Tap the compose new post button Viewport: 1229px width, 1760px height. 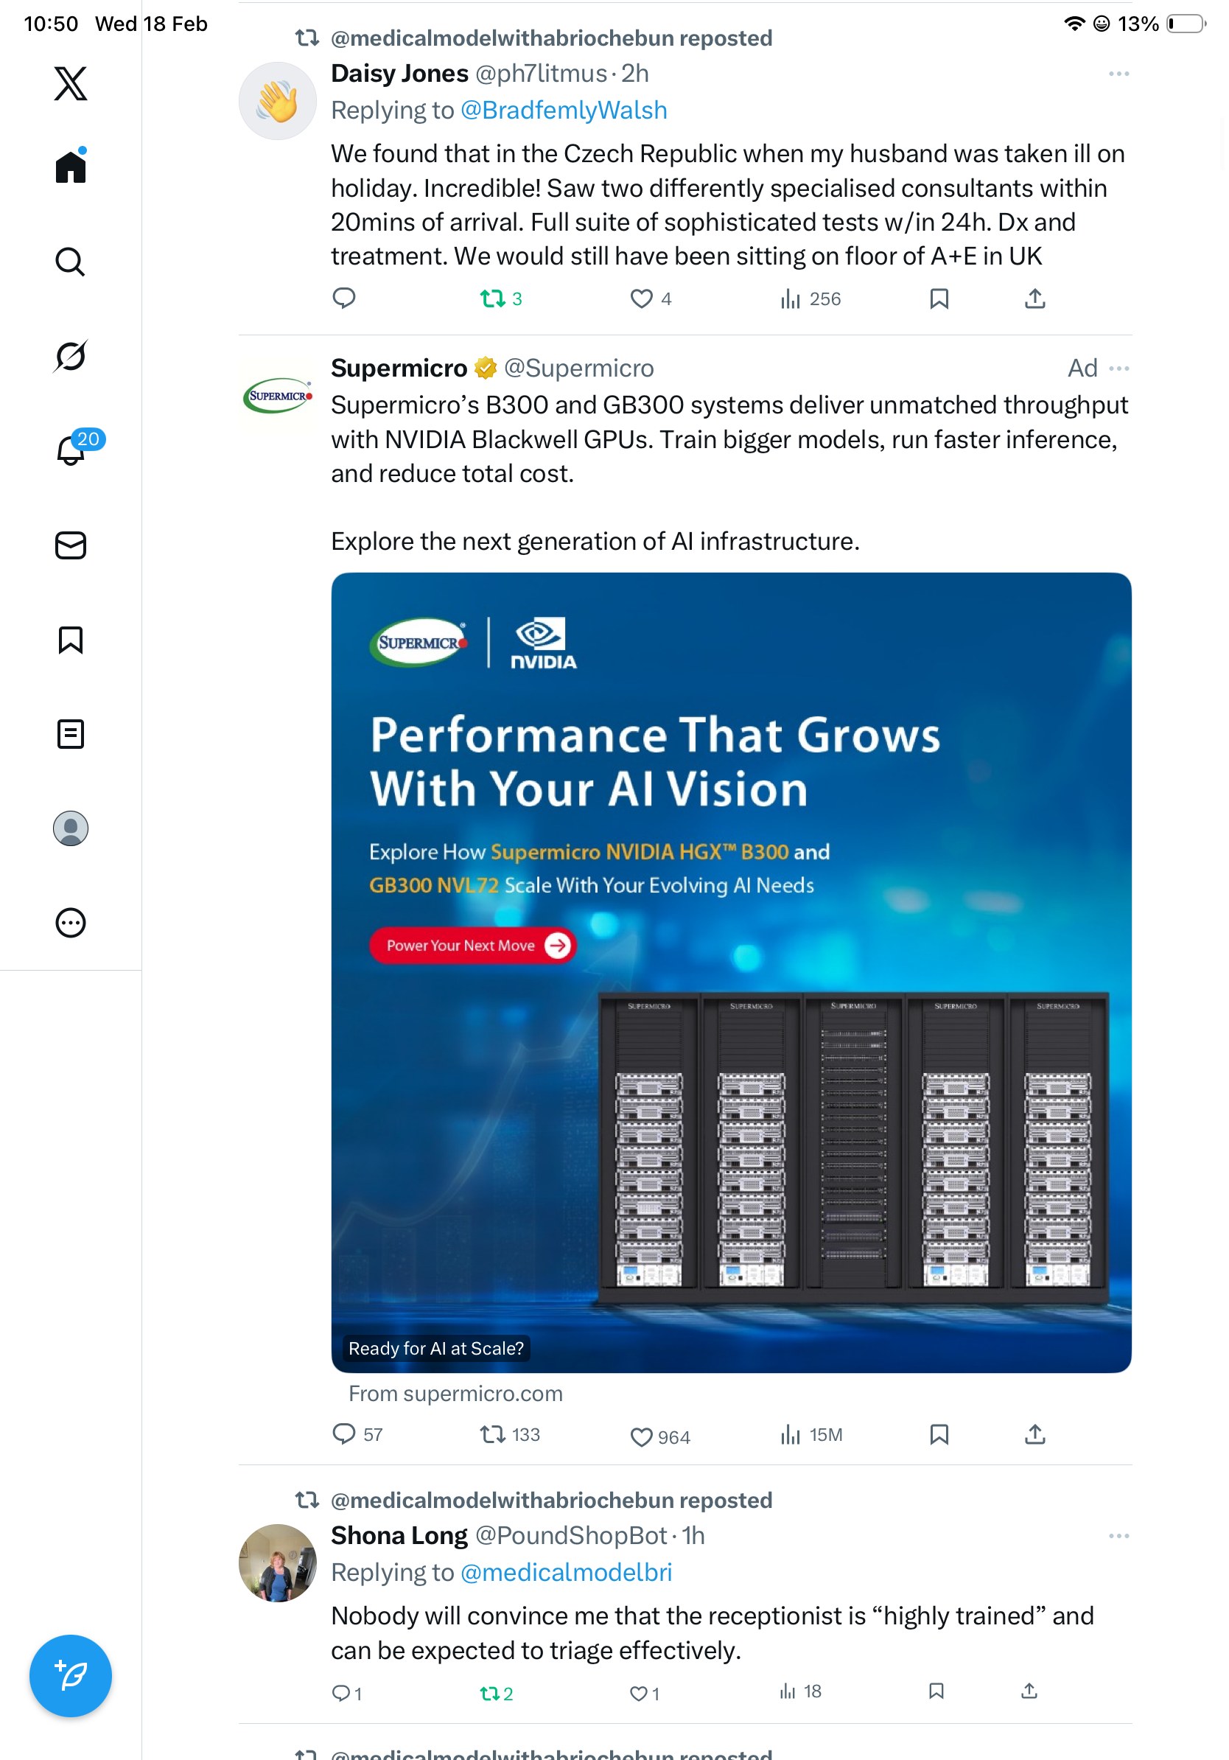(71, 1675)
